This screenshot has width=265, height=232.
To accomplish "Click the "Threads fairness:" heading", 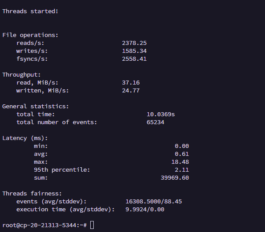I will tap(32, 194).
